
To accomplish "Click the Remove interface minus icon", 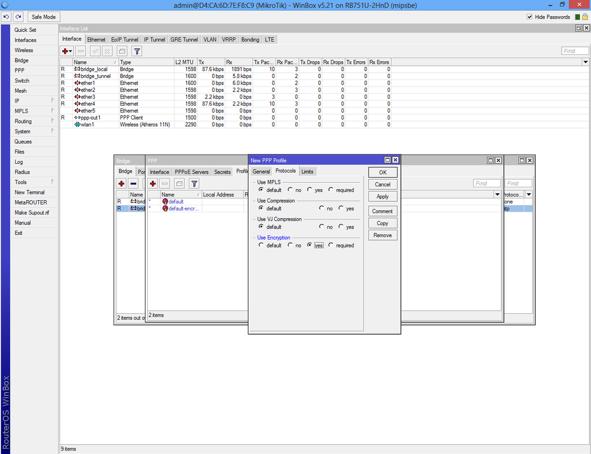I will point(80,51).
